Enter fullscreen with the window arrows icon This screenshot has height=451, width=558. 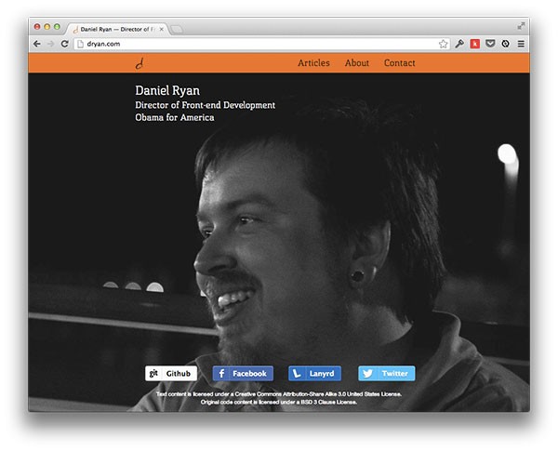pyautogui.click(x=521, y=26)
